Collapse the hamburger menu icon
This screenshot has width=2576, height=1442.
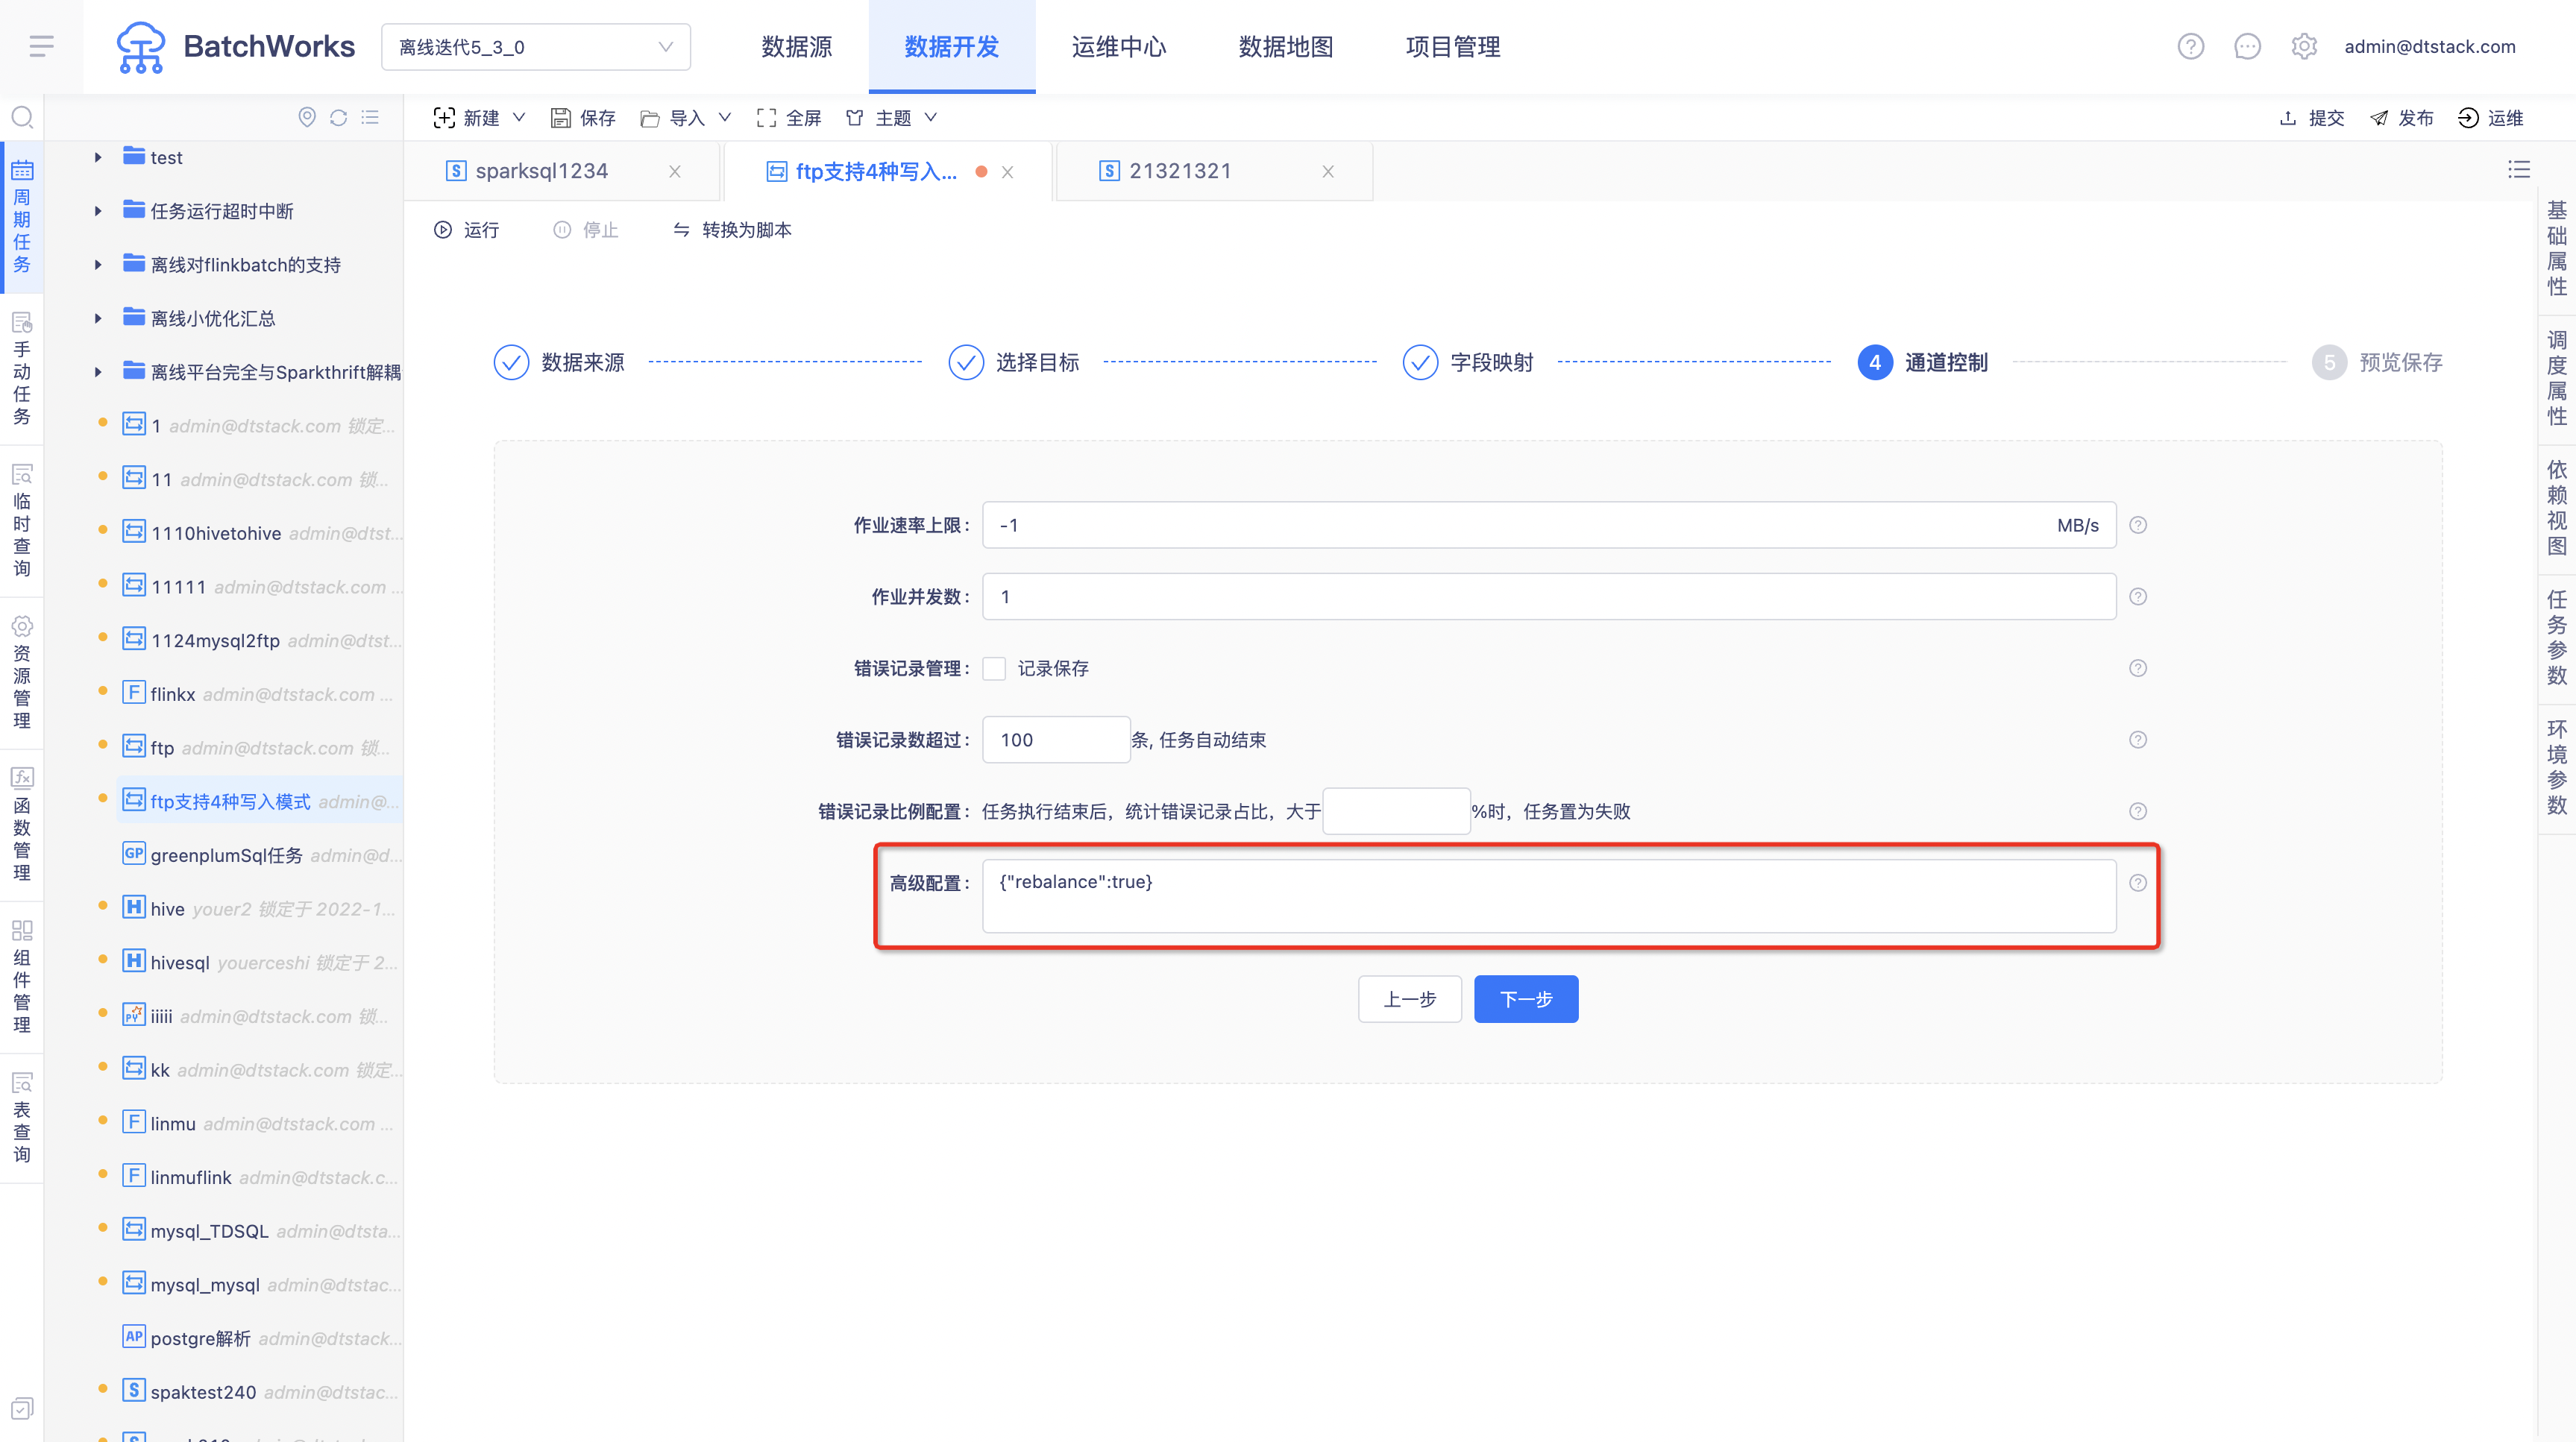[41, 46]
